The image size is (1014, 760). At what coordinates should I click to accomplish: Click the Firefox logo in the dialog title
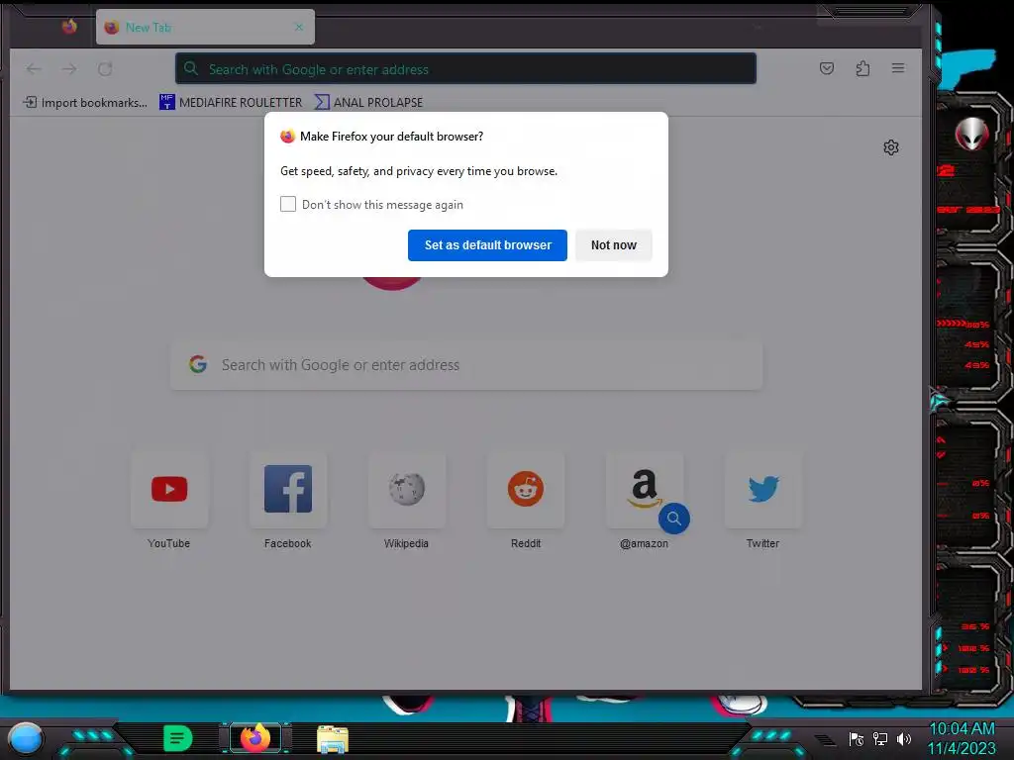[288, 137]
